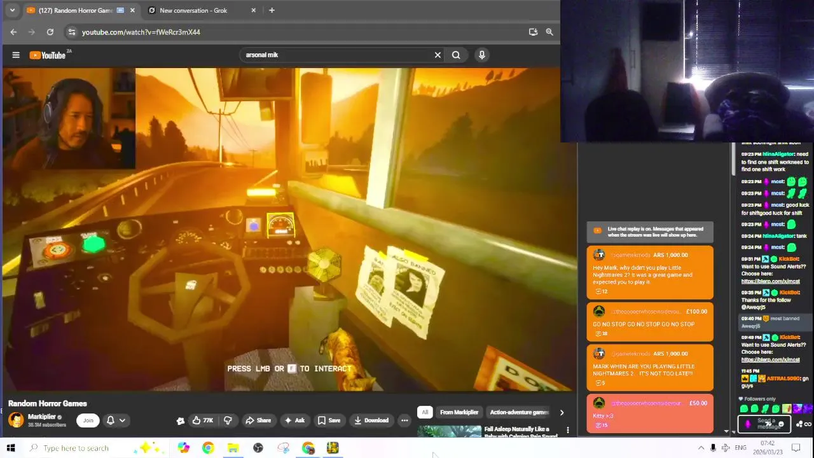Image resolution: width=814 pixels, height=458 pixels.
Task: Go back one page in the browser
Action: click(x=13, y=32)
